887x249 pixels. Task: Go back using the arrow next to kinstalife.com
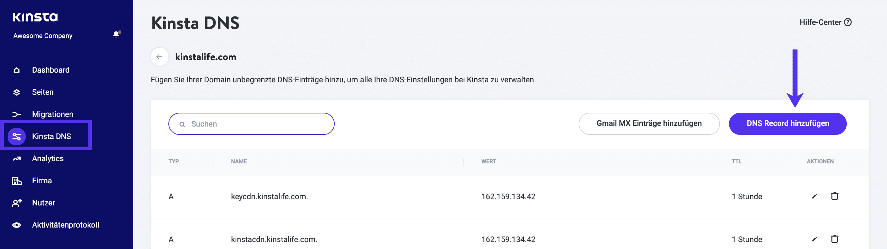coord(159,57)
